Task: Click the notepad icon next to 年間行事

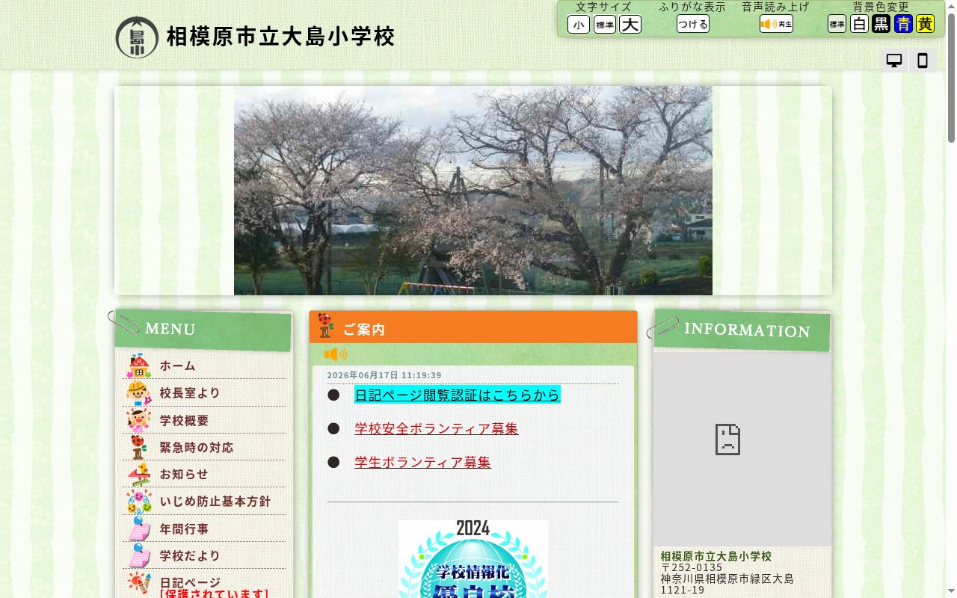Action: 138,528
